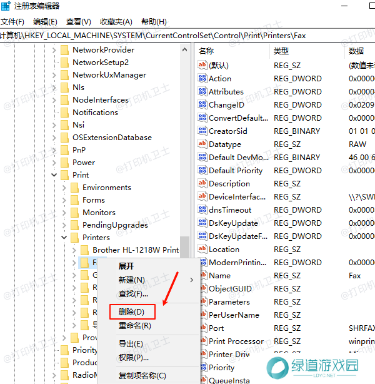Click the NetworkSetup2 folder icon
The height and width of the screenshot is (384, 375).
[x=64, y=63]
